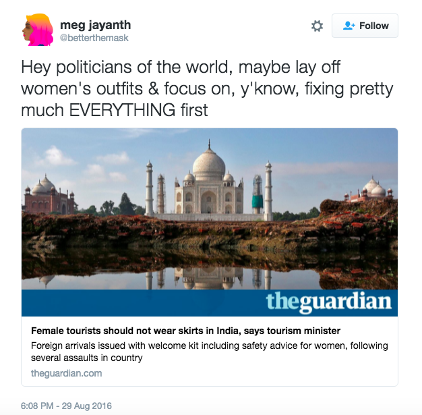The image size is (422, 415).
Task: Click the person-plus icon in Follow button
Action: (349, 26)
